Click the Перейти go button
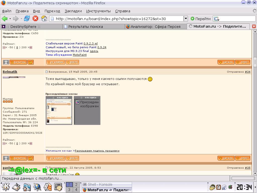 (x=201, y=19)
